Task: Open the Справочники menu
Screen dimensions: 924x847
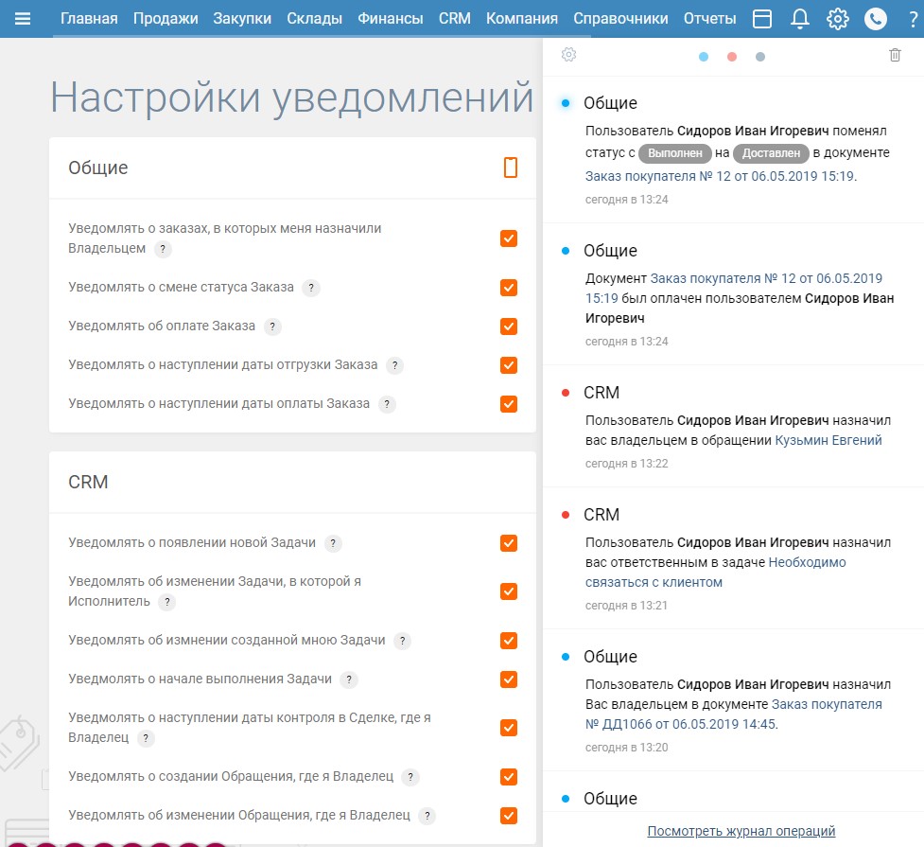Action: [620, 19]
